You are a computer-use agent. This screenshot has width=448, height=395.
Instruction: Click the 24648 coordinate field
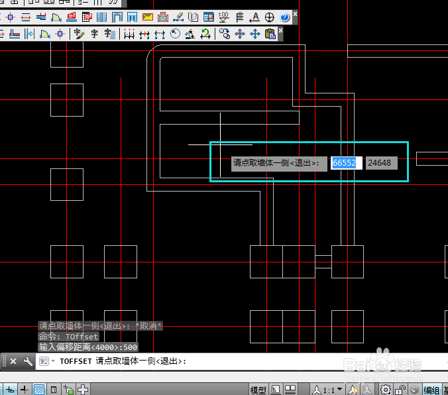(x=382, y=163)
